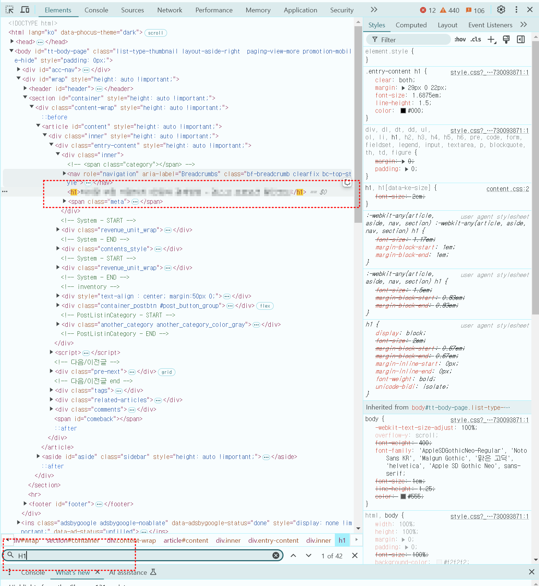Add a new style rule plus icon
Viewport: 539px width, 586px height.
pos(492,40)
